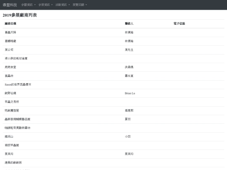Select the 蟲新發現蝴蝶藝品館 vendor name
This screenshot has width=227, height=170.
coord(18,119)
